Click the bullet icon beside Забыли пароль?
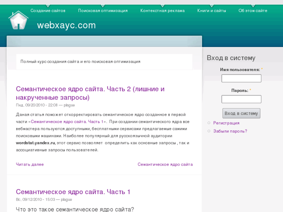This screenshot has width=283, height=212. [x=209, y=131]
